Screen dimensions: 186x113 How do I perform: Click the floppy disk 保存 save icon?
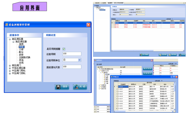(x=58, y=87)
